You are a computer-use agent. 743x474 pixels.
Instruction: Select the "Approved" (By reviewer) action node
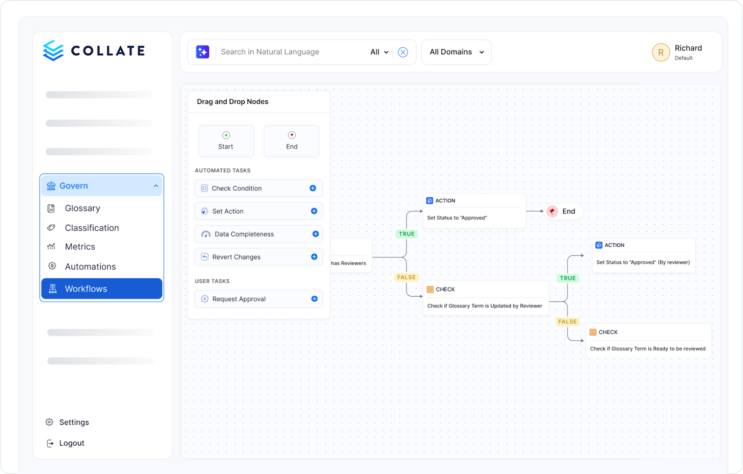coord(644,255)
